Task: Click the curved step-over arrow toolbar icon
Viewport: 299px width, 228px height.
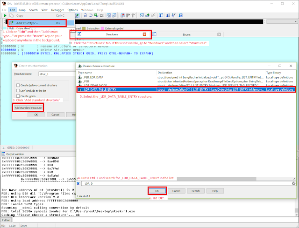Action: pos(91,15)
